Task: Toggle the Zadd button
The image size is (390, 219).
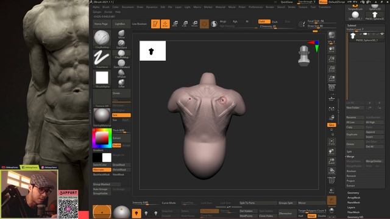Action: tap(264, 22)
